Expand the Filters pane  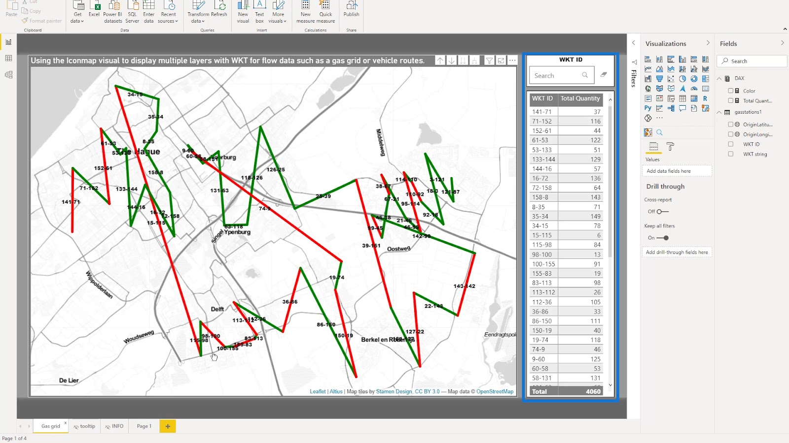(x=634, y=43)
